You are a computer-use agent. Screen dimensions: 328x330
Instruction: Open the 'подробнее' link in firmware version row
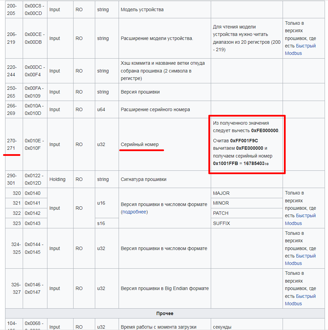coord(135,212)
